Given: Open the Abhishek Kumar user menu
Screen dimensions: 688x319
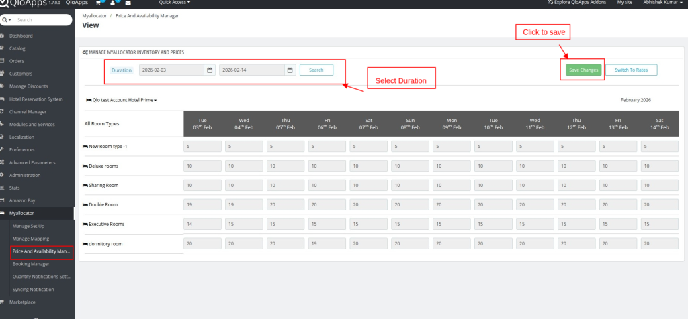Looking at the screenshot, I should click(x=662, y=3).
